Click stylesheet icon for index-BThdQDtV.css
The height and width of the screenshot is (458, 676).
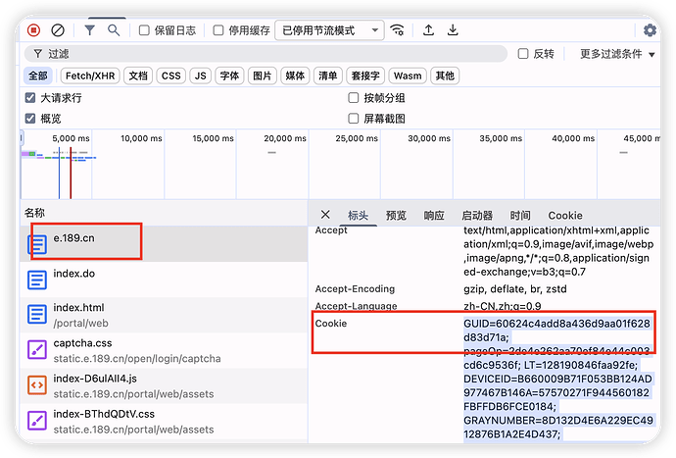pyautogui.click(x=37, y=421)
